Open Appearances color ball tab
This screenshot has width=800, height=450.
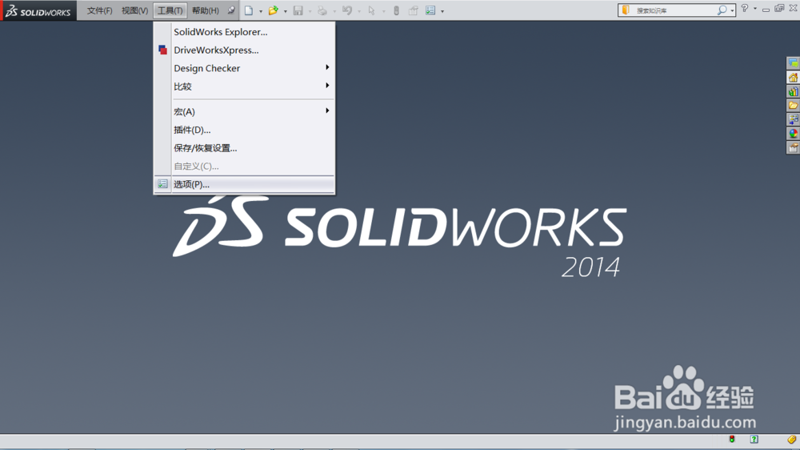pyautogui.click(x=793, y=134)
